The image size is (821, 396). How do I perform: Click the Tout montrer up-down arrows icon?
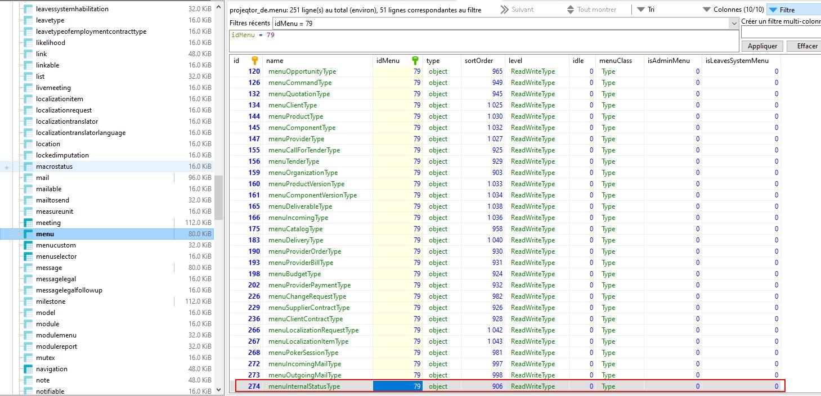pyautogui.click(x=570, y=10)
